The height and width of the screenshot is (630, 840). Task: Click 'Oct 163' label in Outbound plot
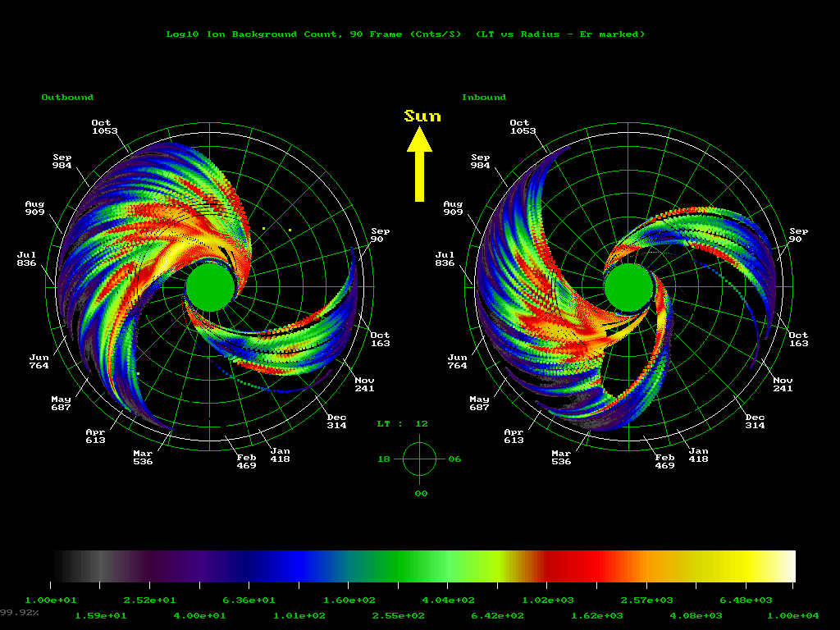click(x=380, y=339)
